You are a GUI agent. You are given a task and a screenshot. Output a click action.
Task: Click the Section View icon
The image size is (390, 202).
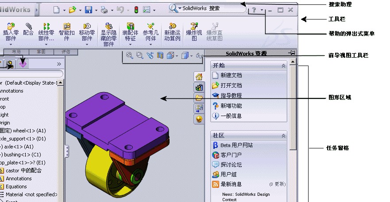(160, 55)
